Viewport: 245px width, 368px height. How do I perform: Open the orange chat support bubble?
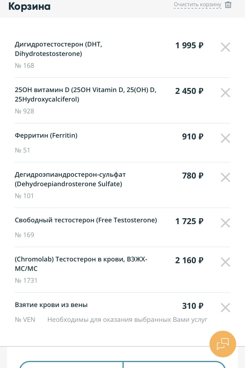223,344
